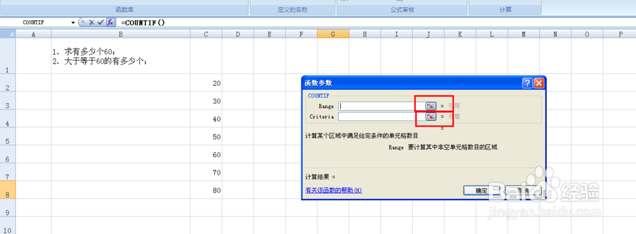Select row 7 header
This screenshot has height=234, width=636.
8,172
